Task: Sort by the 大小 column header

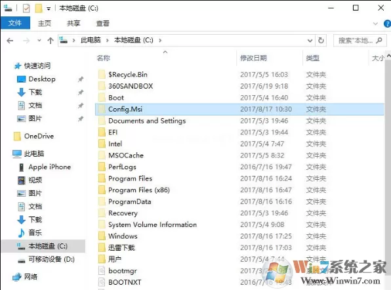Action: coord(378,58)
